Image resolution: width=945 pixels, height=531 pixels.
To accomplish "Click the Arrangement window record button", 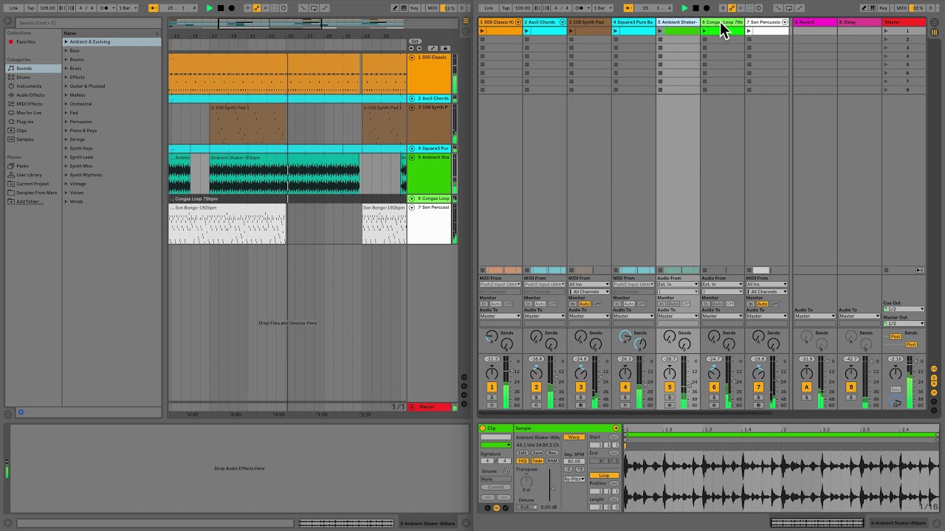I will pyautogui.click(x=231, y=8).
